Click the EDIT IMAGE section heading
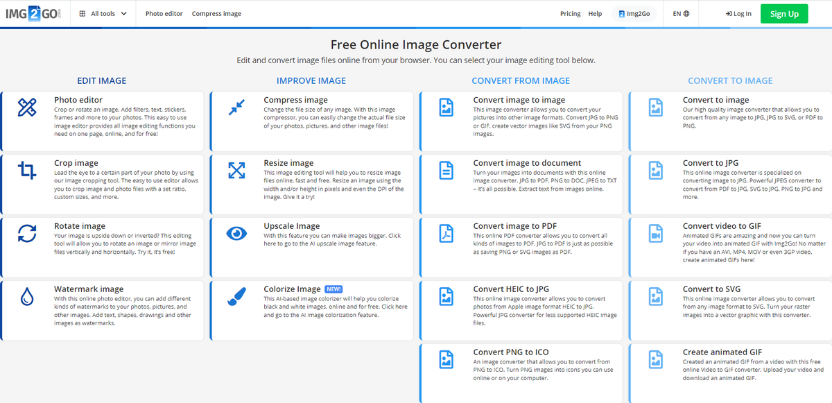 pyautogui.click(x=102, y=80)
